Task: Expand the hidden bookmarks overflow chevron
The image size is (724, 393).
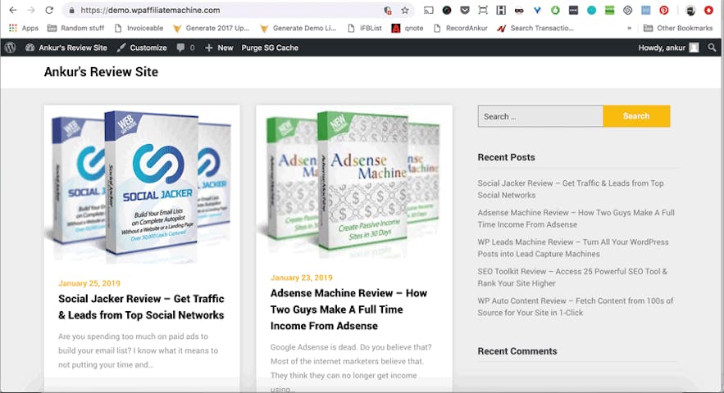Action: (x=629, y=28)
